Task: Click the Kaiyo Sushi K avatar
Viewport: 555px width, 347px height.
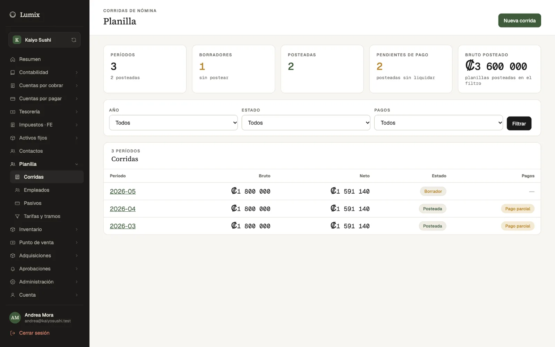Action: pos(17,40)
